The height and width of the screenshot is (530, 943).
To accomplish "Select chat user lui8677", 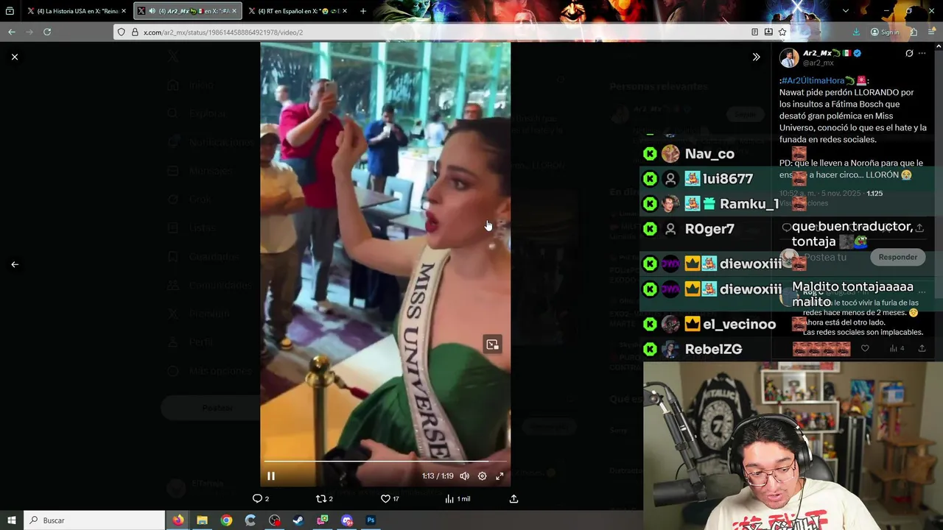I will pos(728,179).
